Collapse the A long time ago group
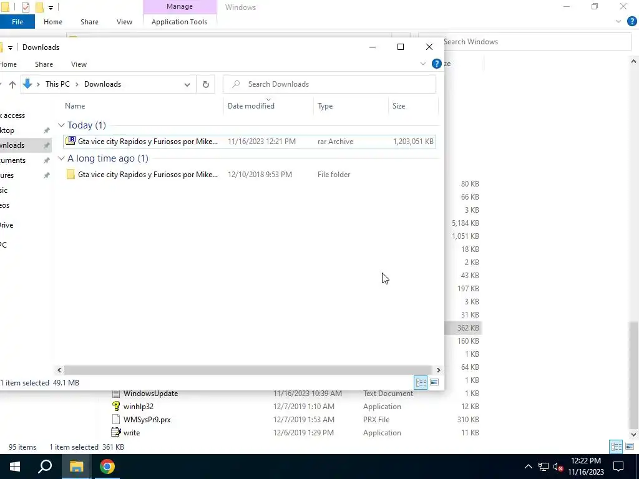 [x=61, y=158]
